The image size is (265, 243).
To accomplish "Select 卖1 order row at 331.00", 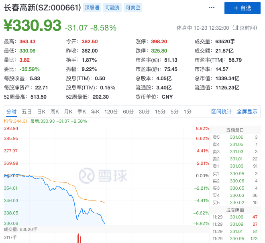I will (x=235, y=166).
